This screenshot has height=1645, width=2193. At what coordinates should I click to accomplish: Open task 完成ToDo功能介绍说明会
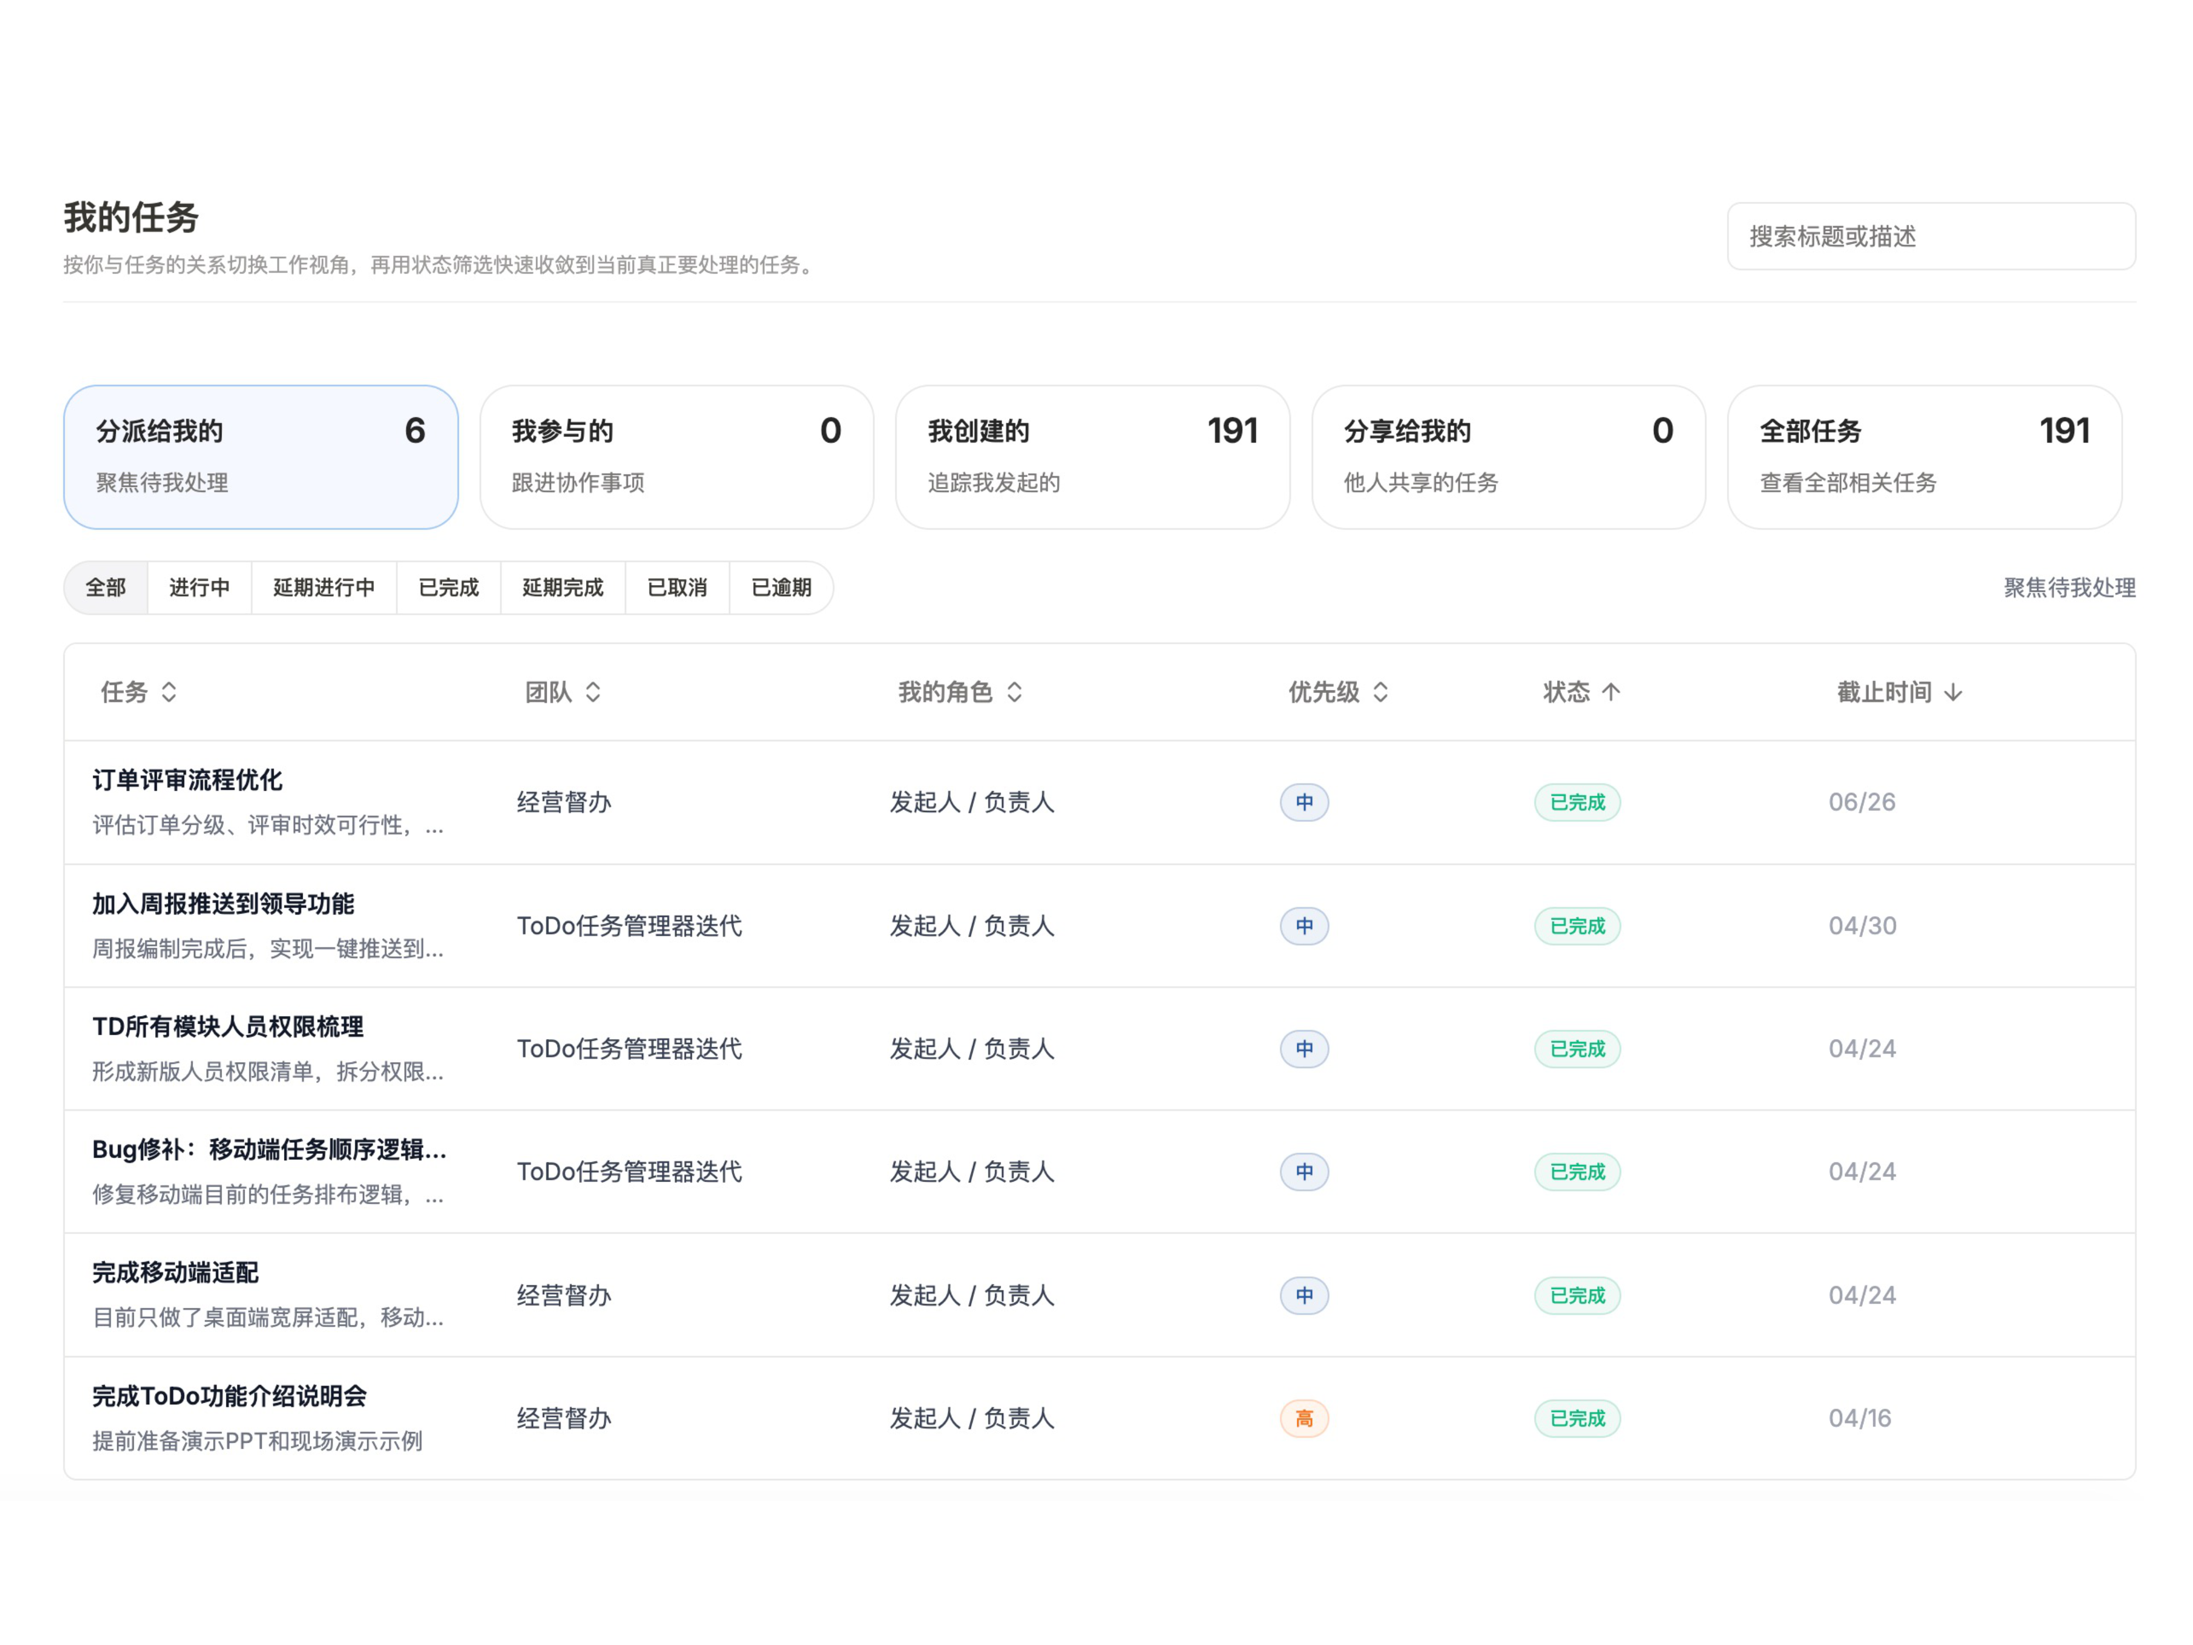[230, 1397]
